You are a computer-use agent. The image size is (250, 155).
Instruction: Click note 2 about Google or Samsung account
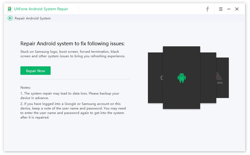tap(73, 111)
